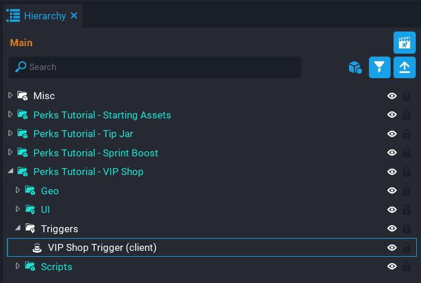The height and width of the screenshot is (283, 421).
Task: Click the scene clapperboard icon at top right
Action: pyautogui.click(x=404, y=43)
